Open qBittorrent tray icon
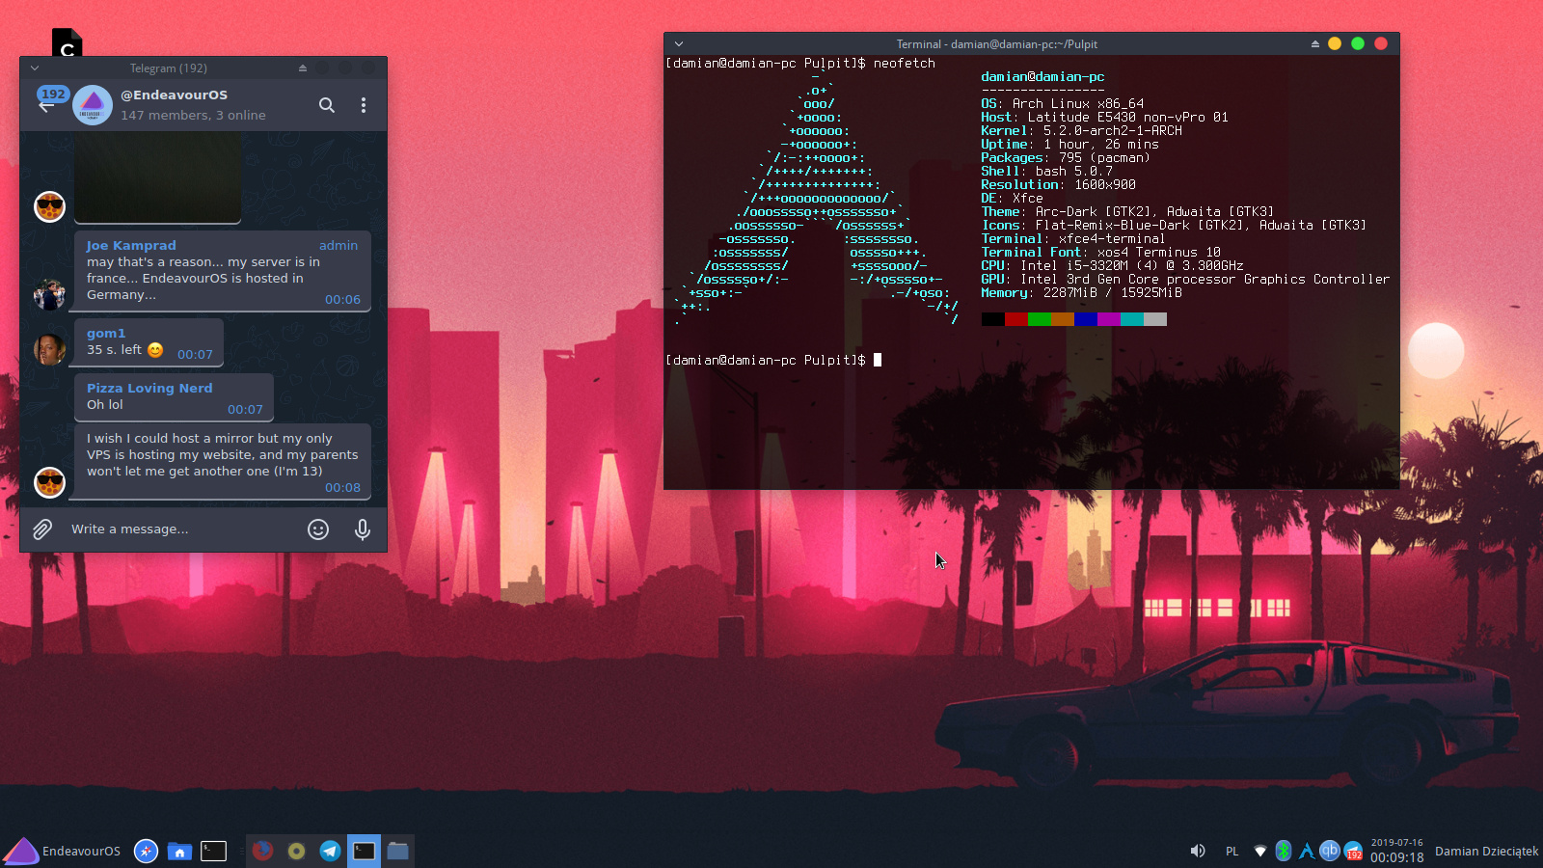 pyautogui.click(x=1330, y=850)
